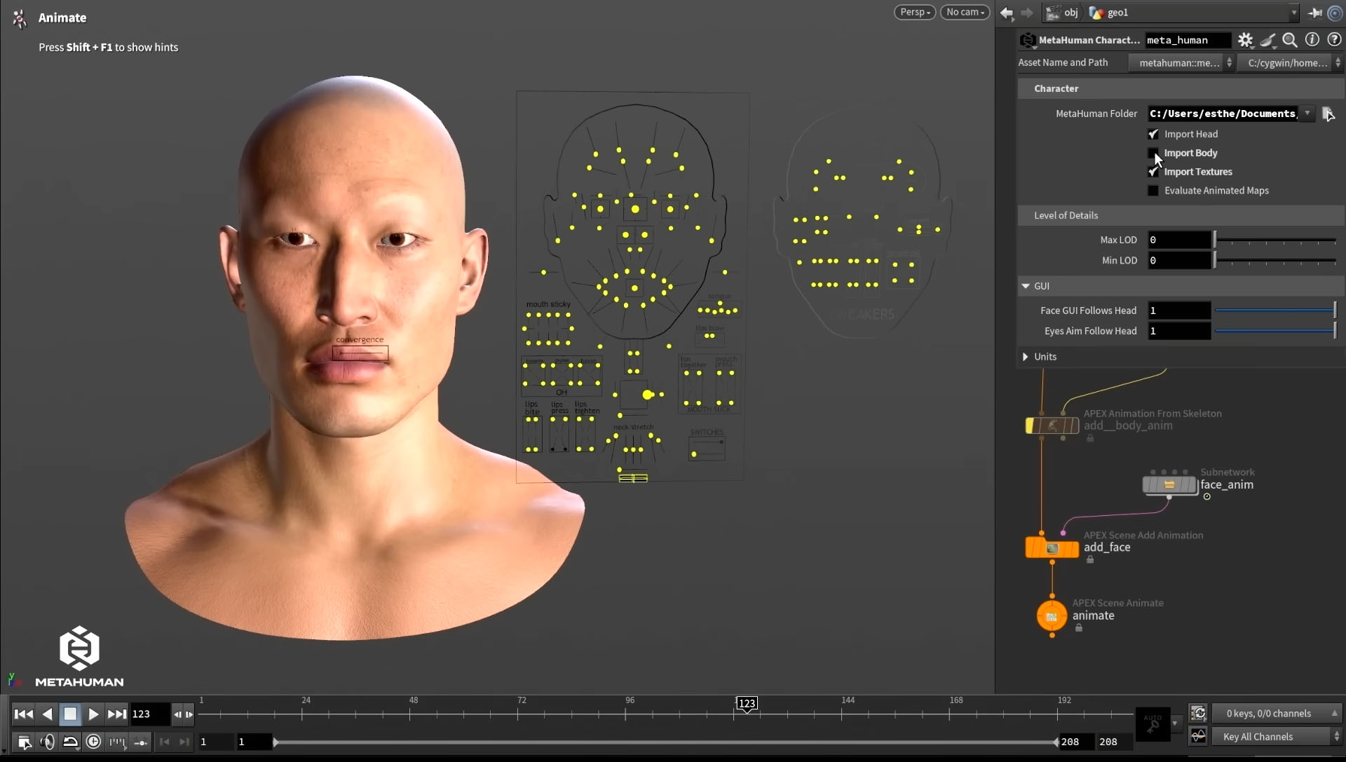Stop playback with the stop button

(x=70, y=714)
